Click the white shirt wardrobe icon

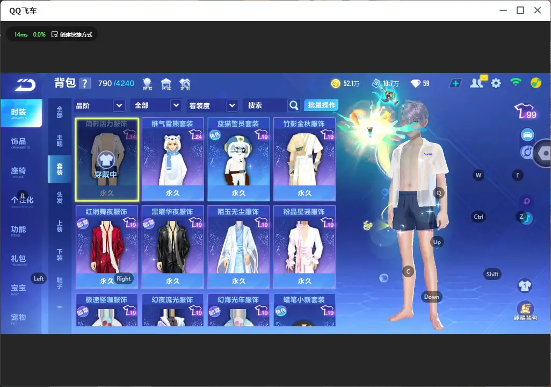tap(525, 285)
